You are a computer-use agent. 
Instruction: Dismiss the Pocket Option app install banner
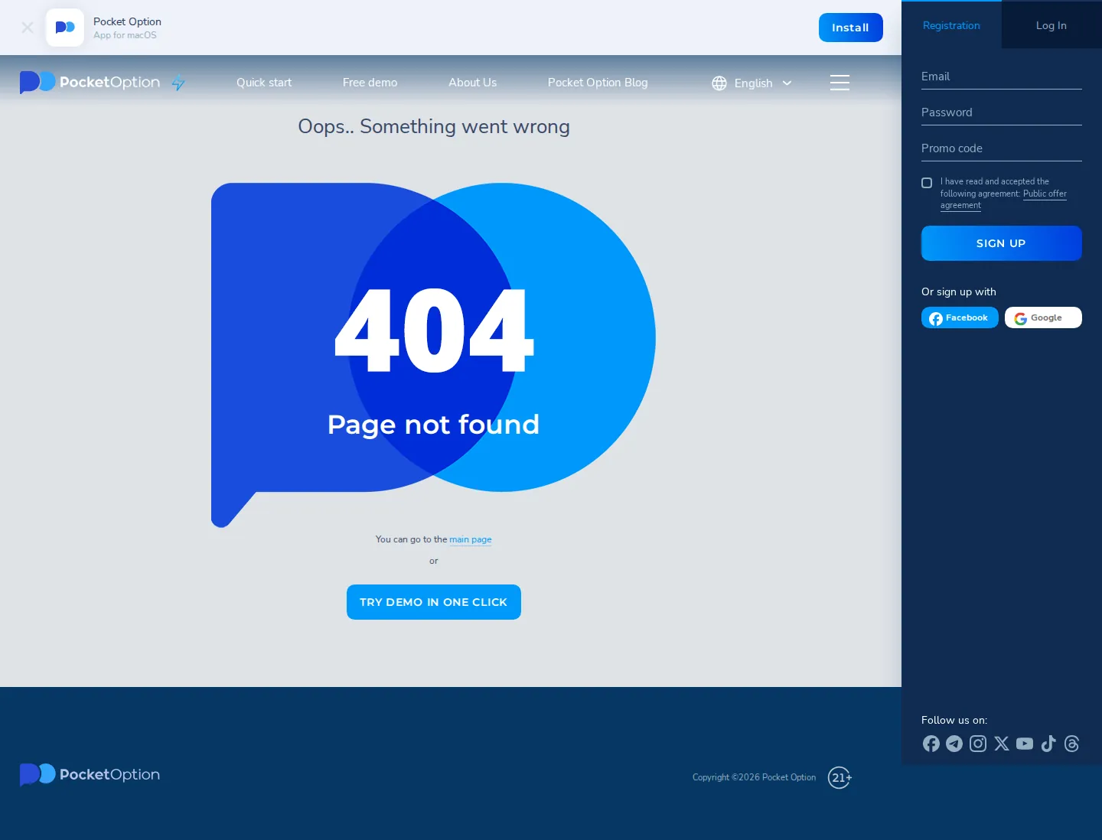coord(28,28)
